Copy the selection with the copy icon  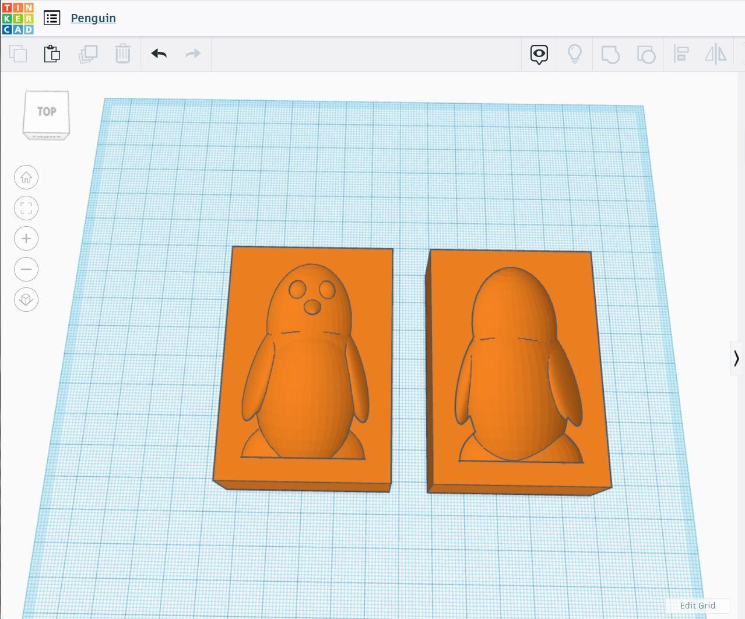pyautogui.click(x=17, y=54)
